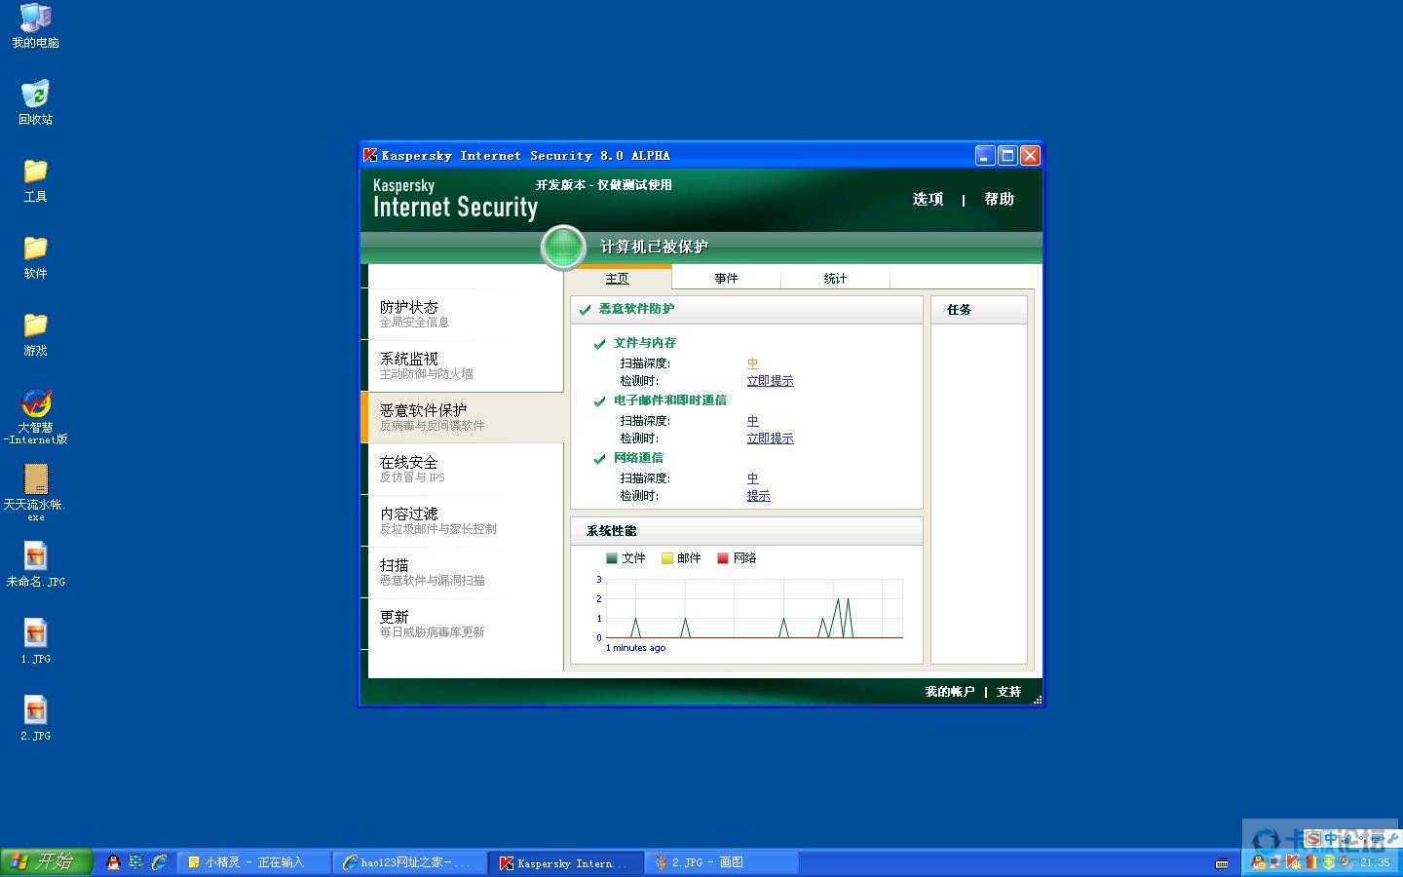Click yellow 邮件 legend swatch

(x=667, y=558)
